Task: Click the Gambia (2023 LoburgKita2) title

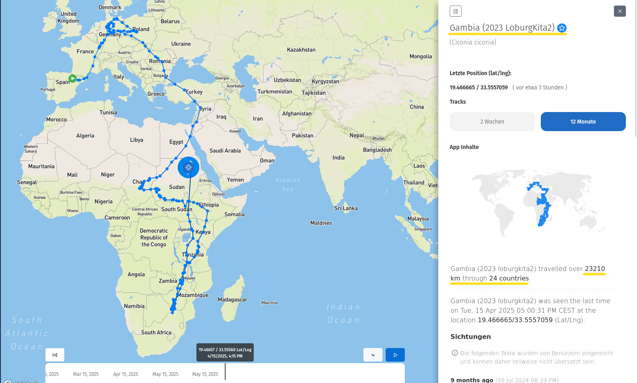Action: (x=502, y=28)
